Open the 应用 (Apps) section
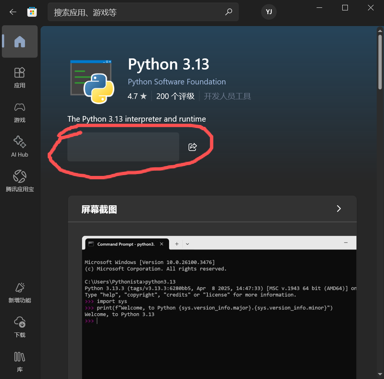Screen dimensions: 384x379 (20, 78)
